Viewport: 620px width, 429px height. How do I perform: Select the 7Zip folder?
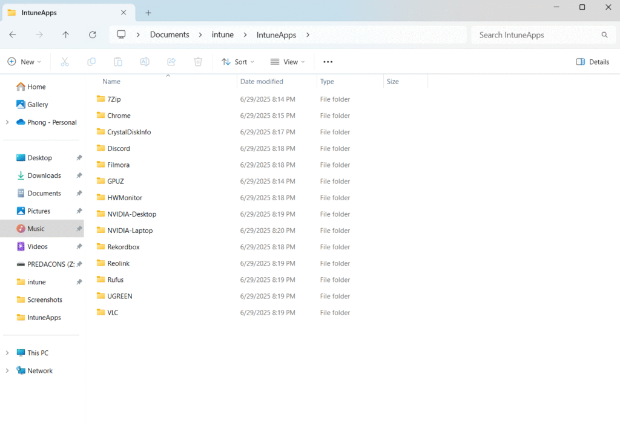tap(109, 99)
